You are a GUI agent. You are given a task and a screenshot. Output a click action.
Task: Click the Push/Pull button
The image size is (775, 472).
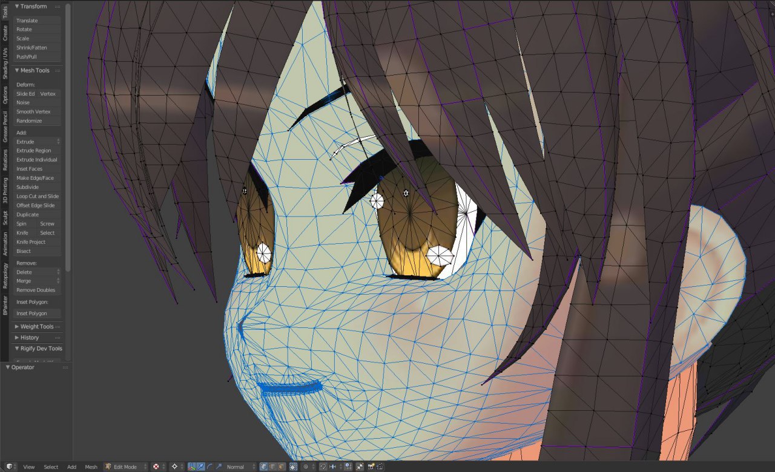coord(38,56)
